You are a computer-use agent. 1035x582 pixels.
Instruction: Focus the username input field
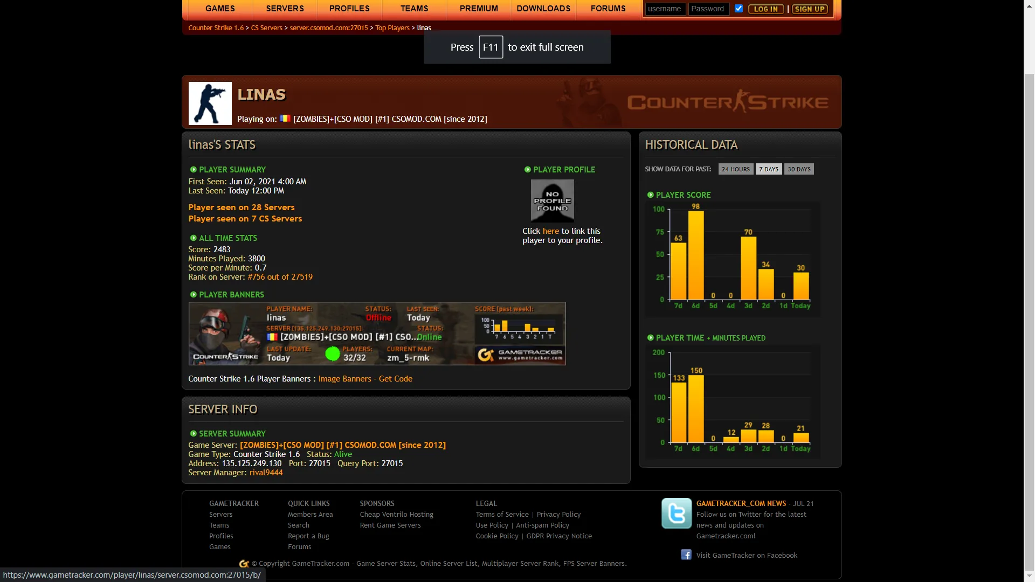pos(665,9)
